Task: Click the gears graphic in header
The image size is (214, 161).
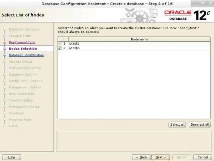Action: coord(138,15)
